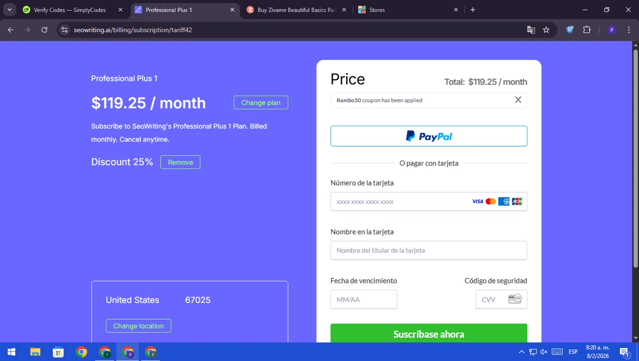
Task: Focus the CVV security code field
Action: [501, 300]
